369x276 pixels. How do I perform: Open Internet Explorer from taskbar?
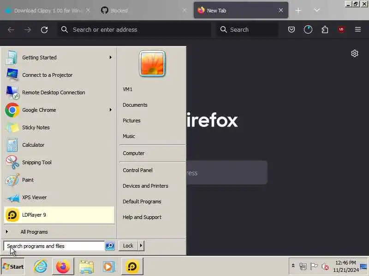41,267
